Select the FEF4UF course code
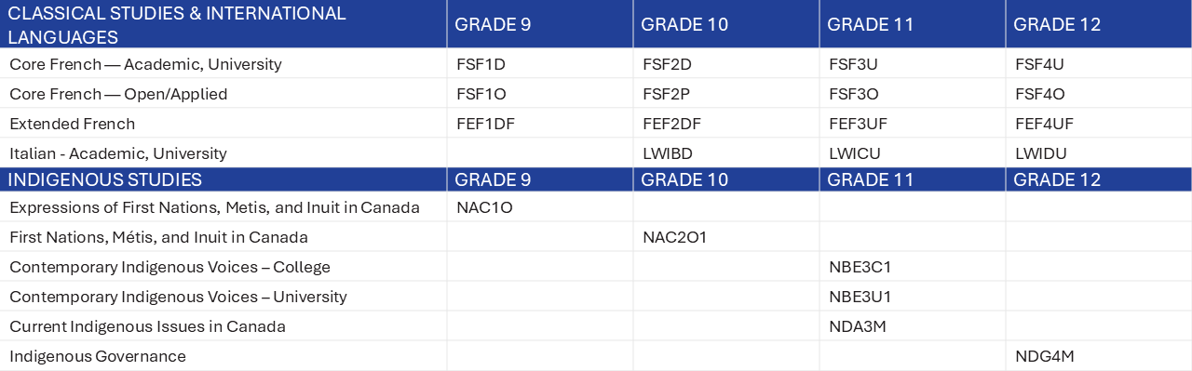This screenshot has height=371, width=1192. [x=1047, y=124]
